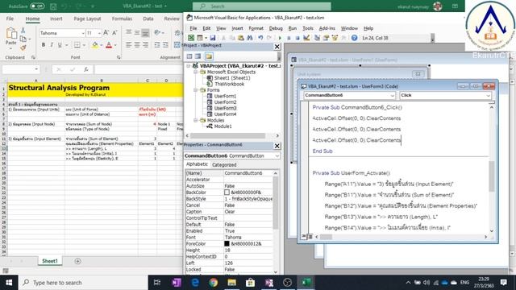Screen dimensions: 516x290
Task: Click the Windows search box on taskbar
Action: tap(83, 283)
